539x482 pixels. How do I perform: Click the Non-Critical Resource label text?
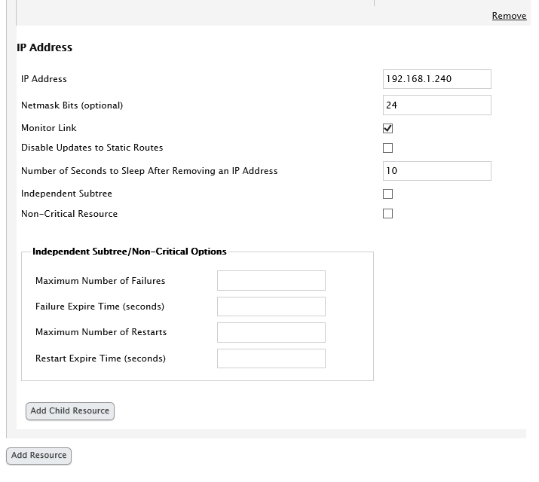(69, 214)
